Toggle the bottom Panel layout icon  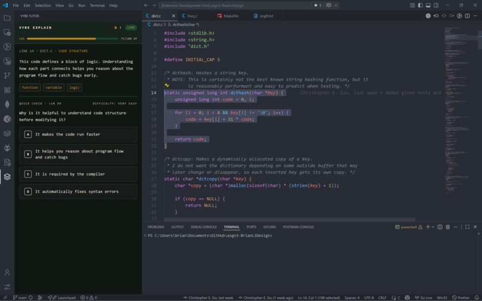pyautogui.click(x=428, y=5)
